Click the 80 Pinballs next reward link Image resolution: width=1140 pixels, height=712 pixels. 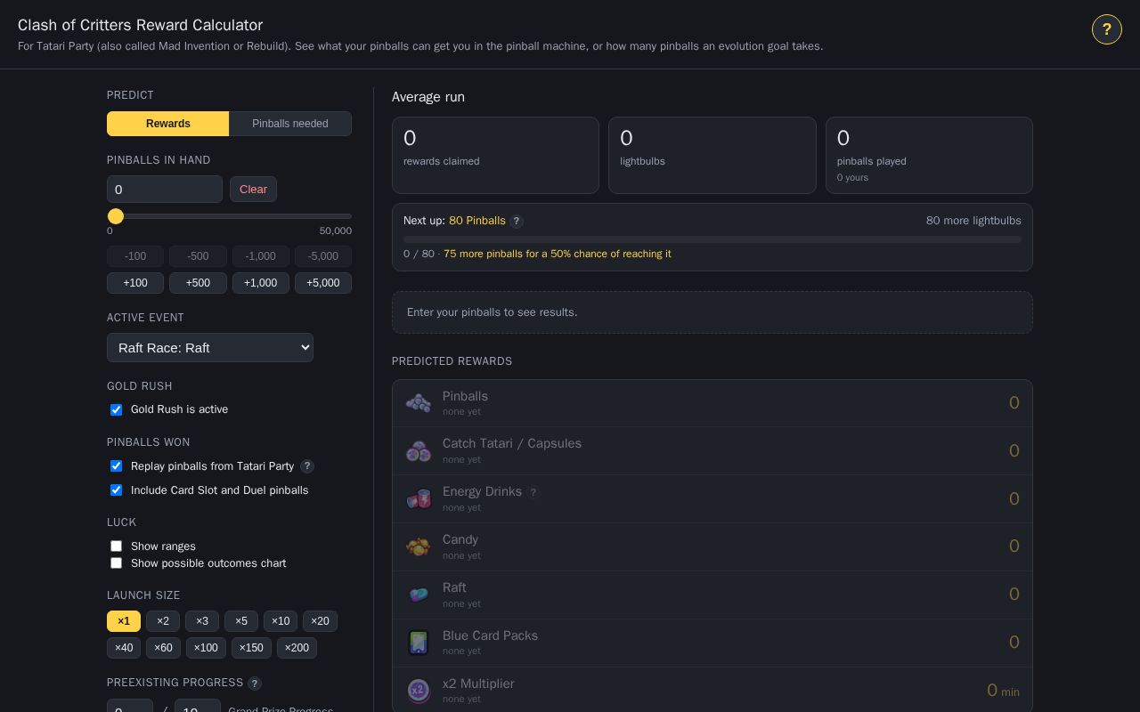pos(477,221)
